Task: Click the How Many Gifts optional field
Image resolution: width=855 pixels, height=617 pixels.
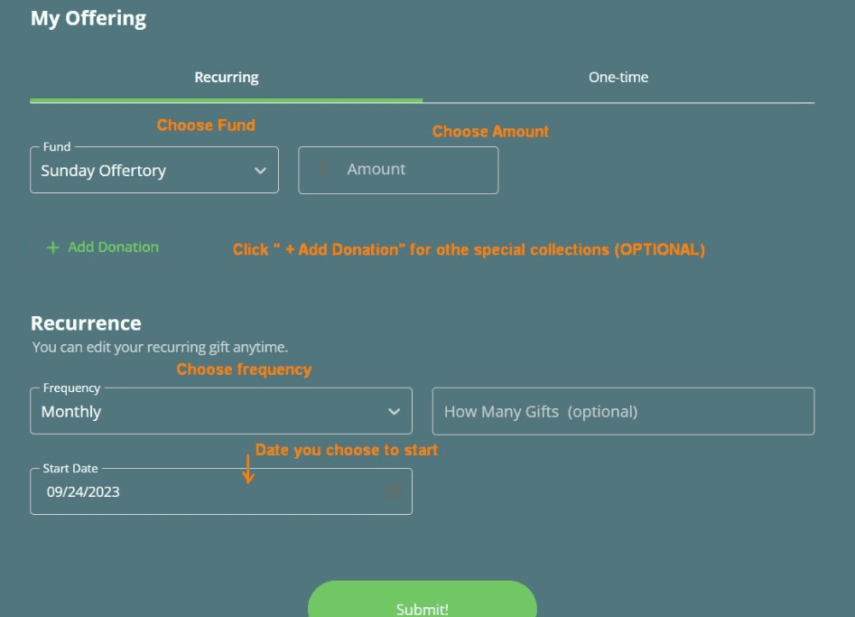Action: pyautogui.click(x=623, y=412)
